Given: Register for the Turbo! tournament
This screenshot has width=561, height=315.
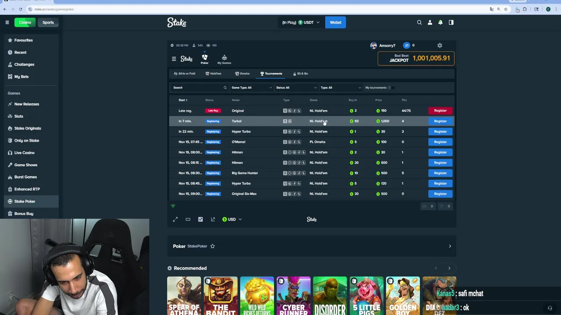Looking at the screenshot, I should 440,121.
